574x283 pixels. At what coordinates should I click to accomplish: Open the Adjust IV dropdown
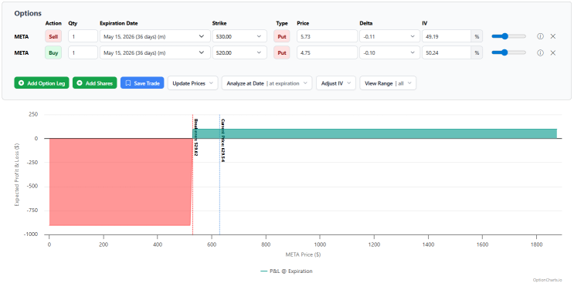336,83
